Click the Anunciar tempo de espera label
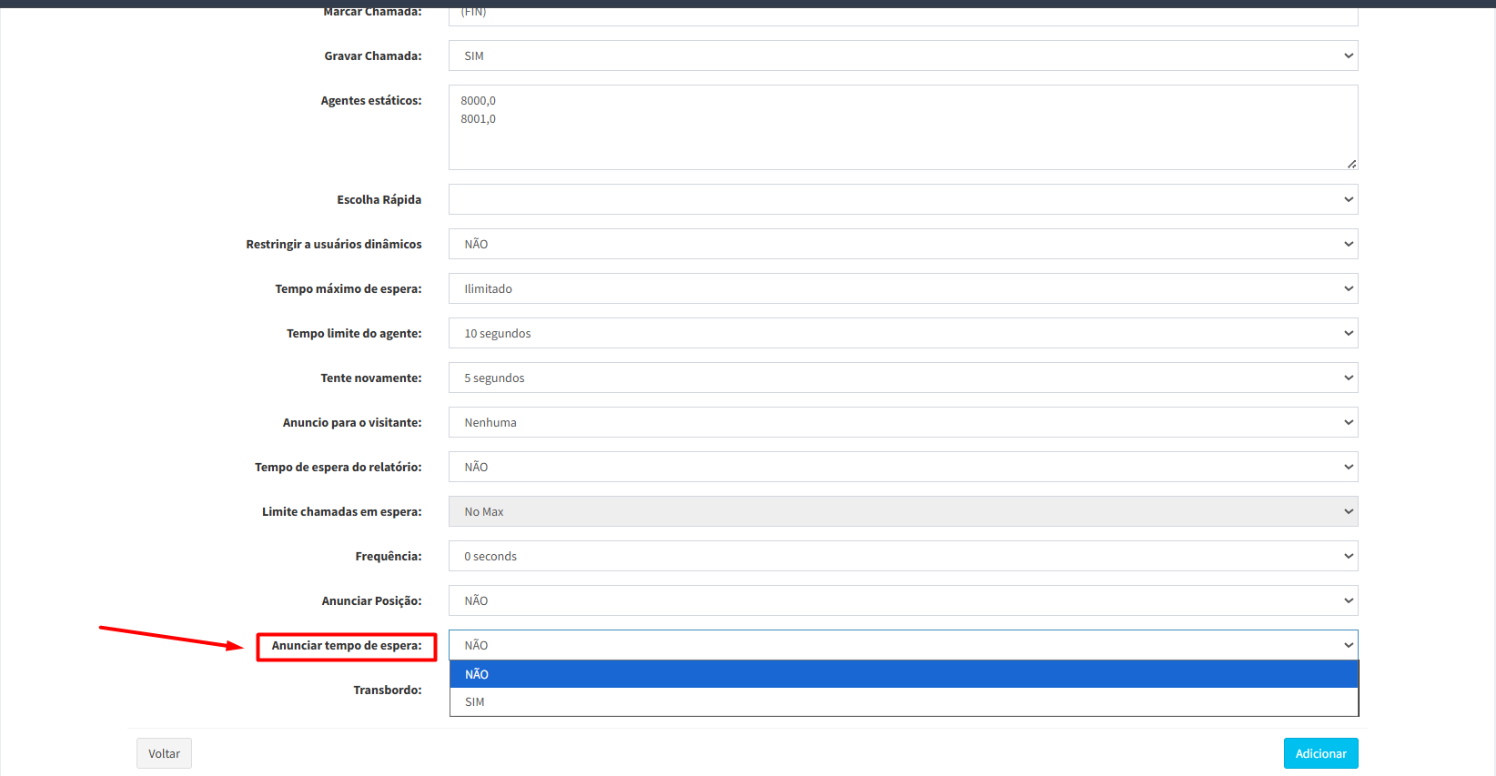The width and height of the screenshot is (1496, 776). pos(347,646)
